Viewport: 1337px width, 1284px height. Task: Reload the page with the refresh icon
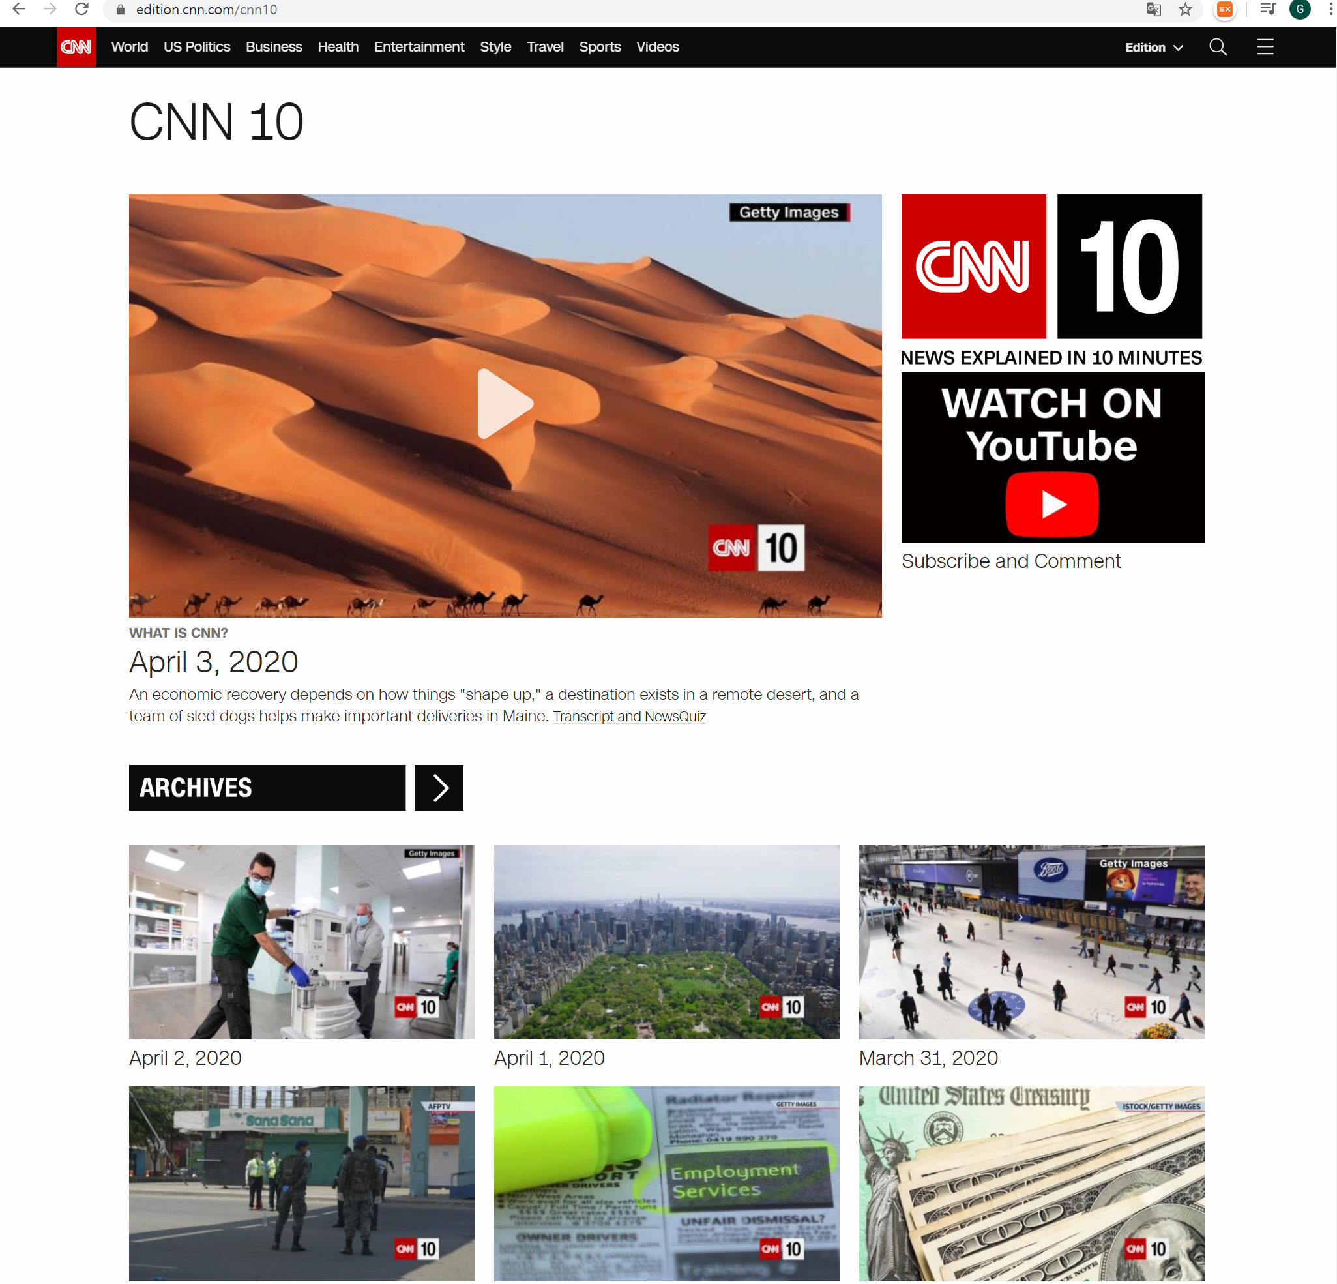pos(82,10)
